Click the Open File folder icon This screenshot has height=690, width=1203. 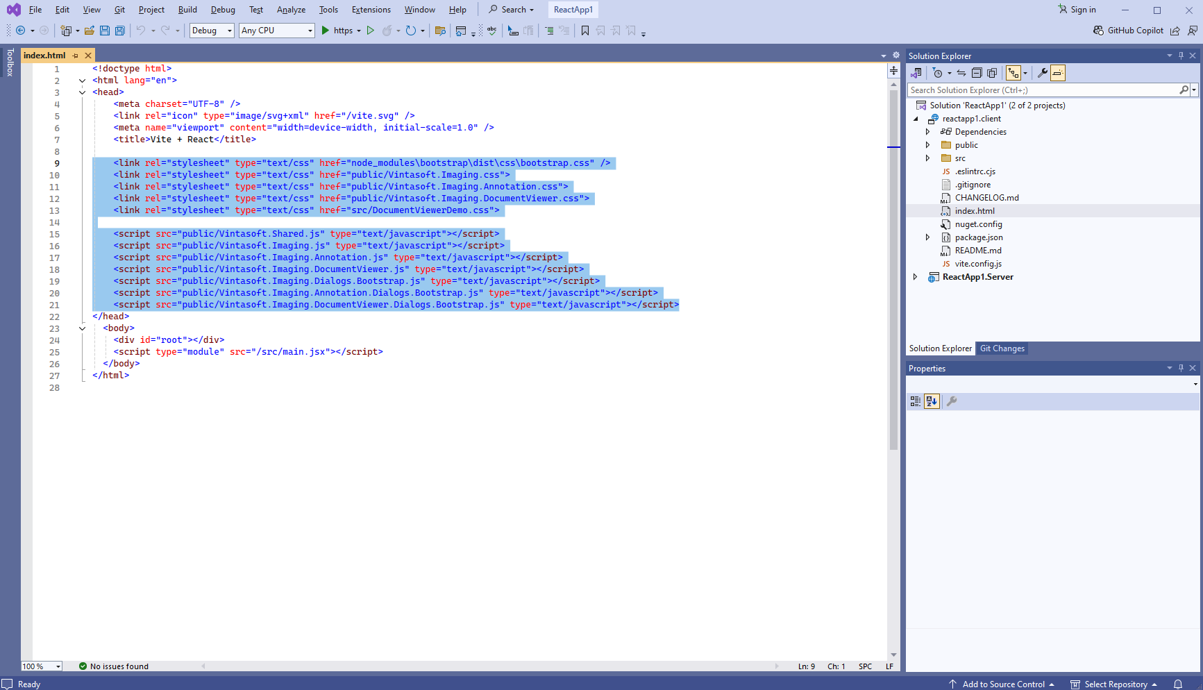pyautogui.click(x=90, y=31)
